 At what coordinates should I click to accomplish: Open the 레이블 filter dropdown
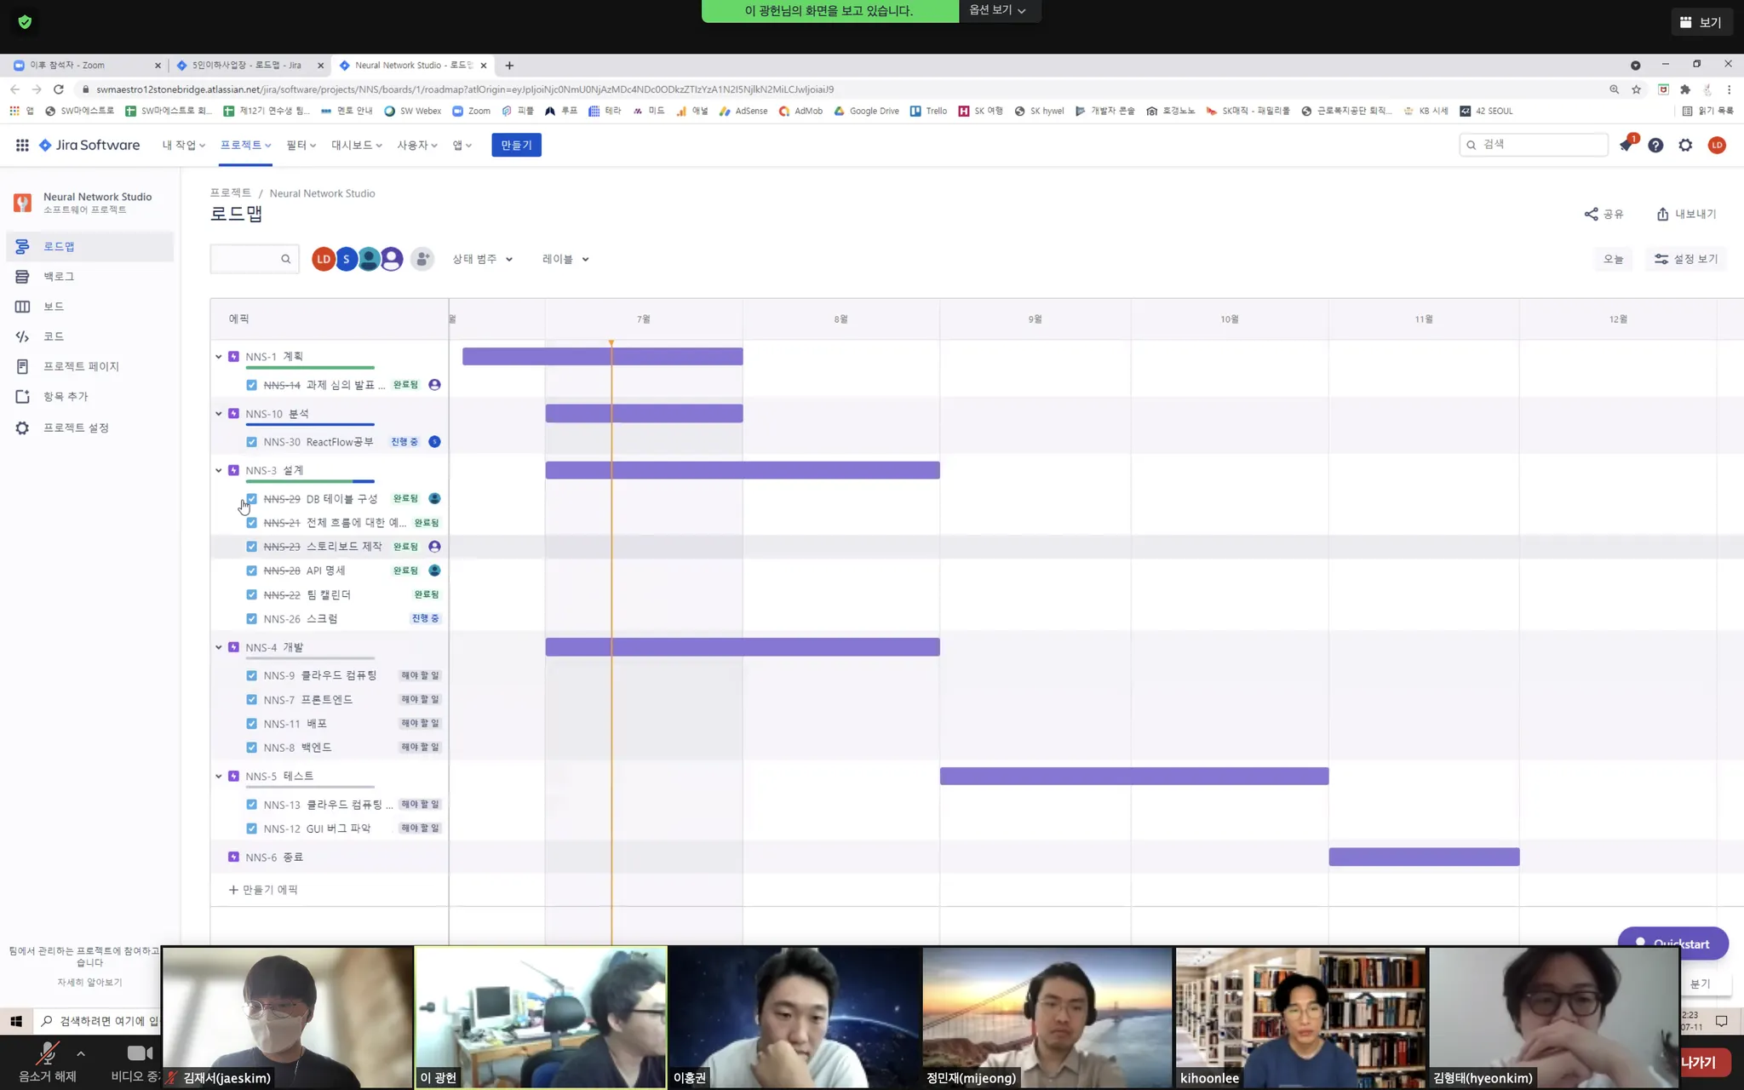(x=565, y=259)
